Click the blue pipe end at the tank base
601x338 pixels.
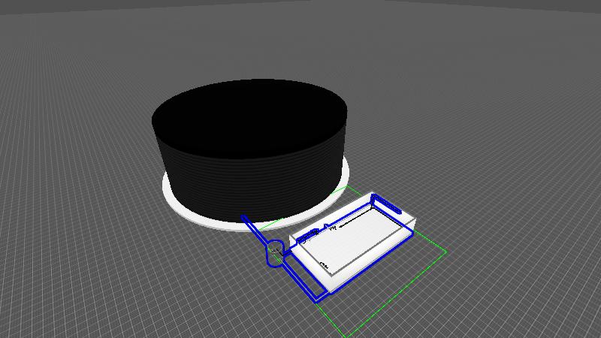pos(244,219)
